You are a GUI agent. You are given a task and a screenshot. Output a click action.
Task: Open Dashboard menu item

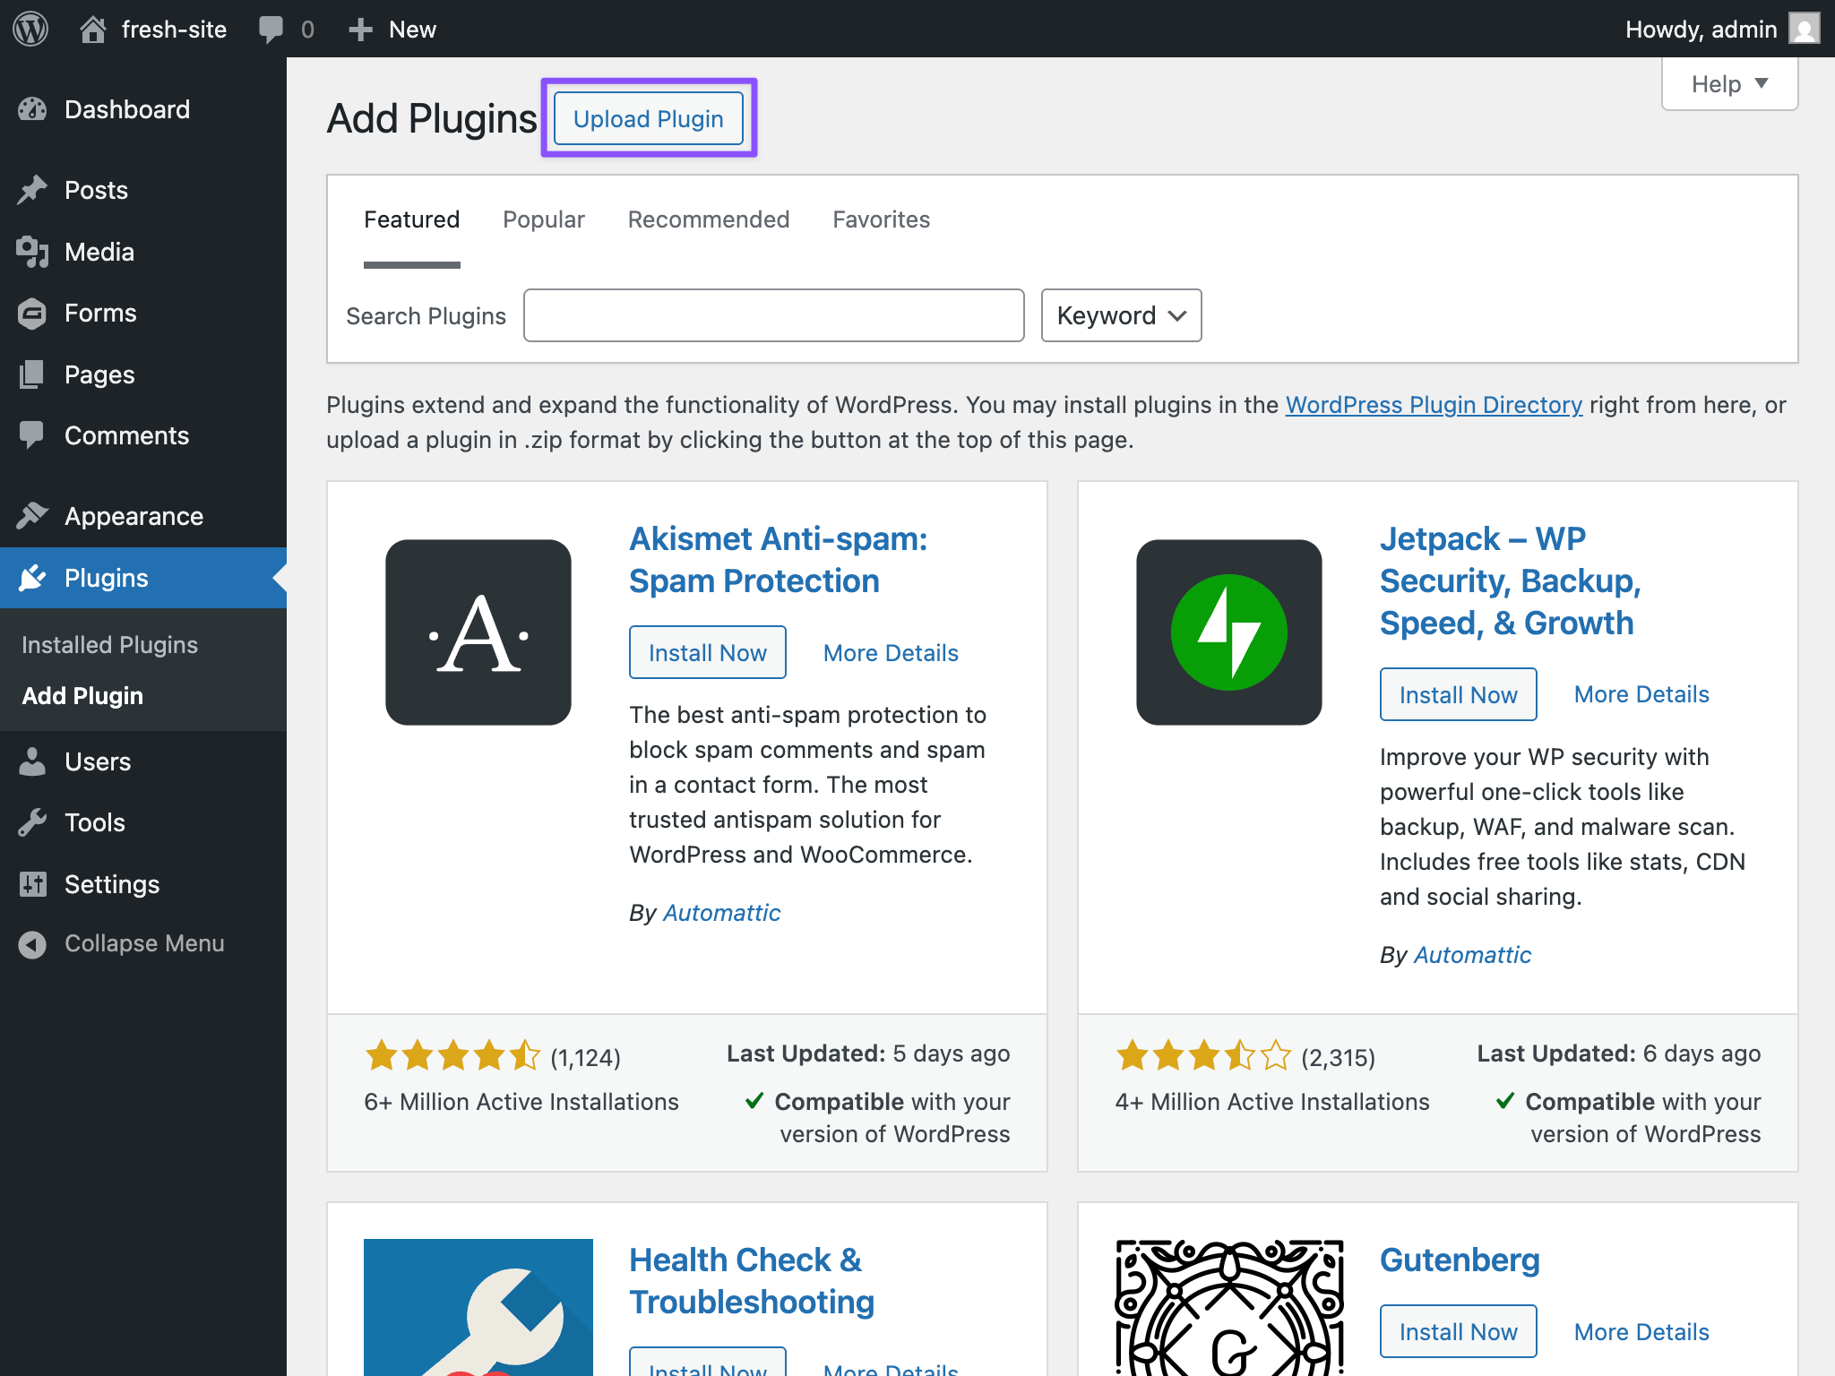pyautogui.click(x=143, y=109)
